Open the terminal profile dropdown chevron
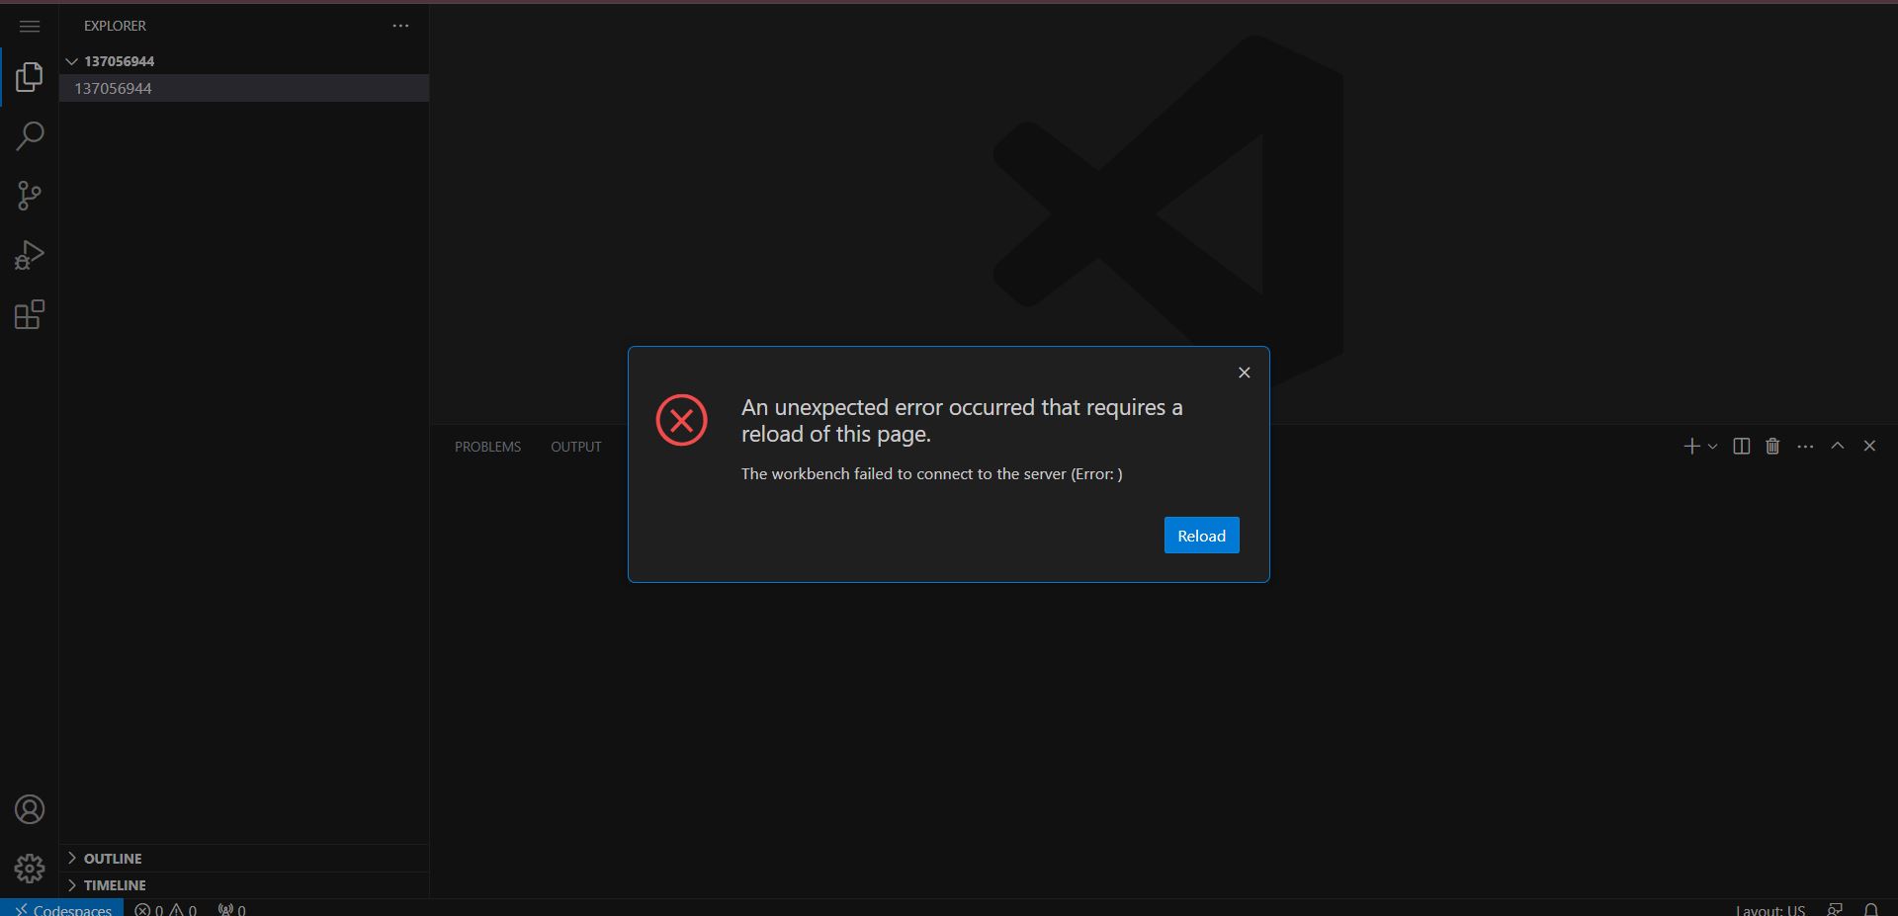This screenshot has height=916, width=1898. coord(1711,446)
